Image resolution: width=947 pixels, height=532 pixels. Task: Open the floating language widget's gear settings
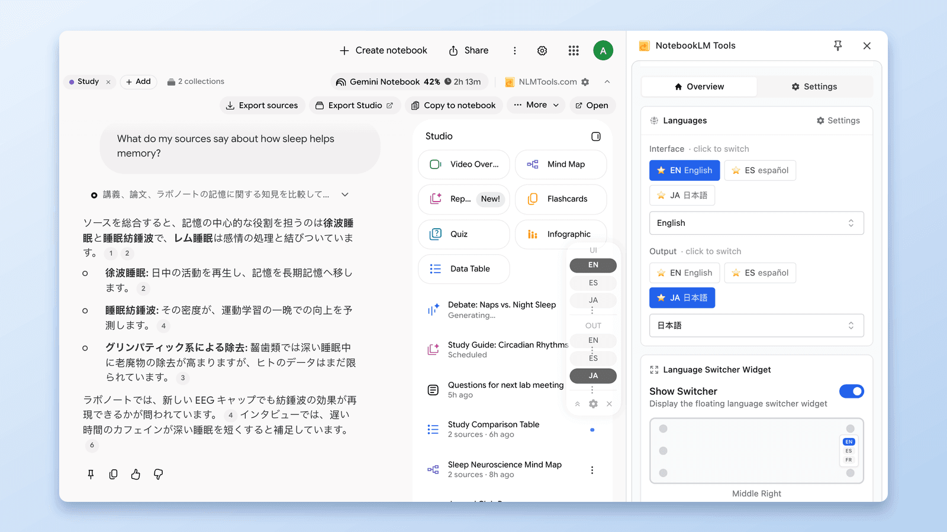(594, 404)
